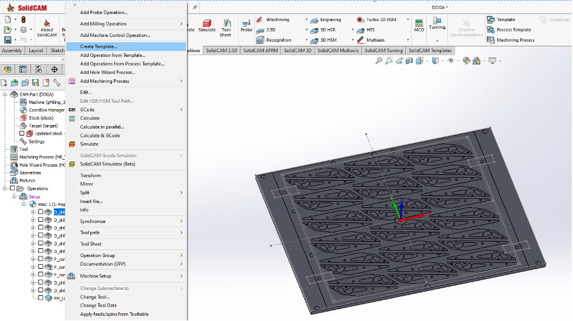Open the PropertyManager tab icon
The image size is (573, 321).
point(23,69)
